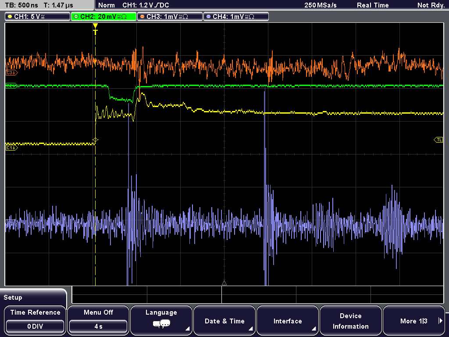Image resolution: width=449 pixels, height=337 pixels.
Task: Click the blue CH4 indicator dot
Action: (208, 17)
